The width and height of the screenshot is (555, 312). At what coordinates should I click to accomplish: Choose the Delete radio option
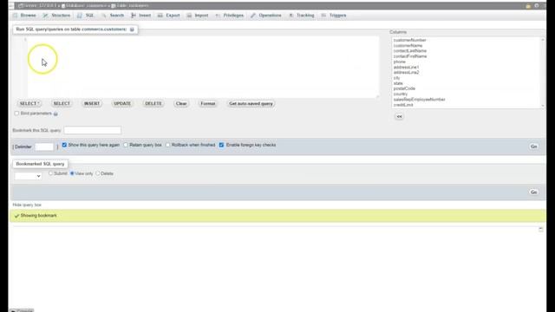click(98, 173)
